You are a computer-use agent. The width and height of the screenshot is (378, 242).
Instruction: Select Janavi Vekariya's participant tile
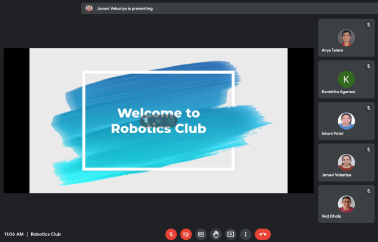click(346, 162)
